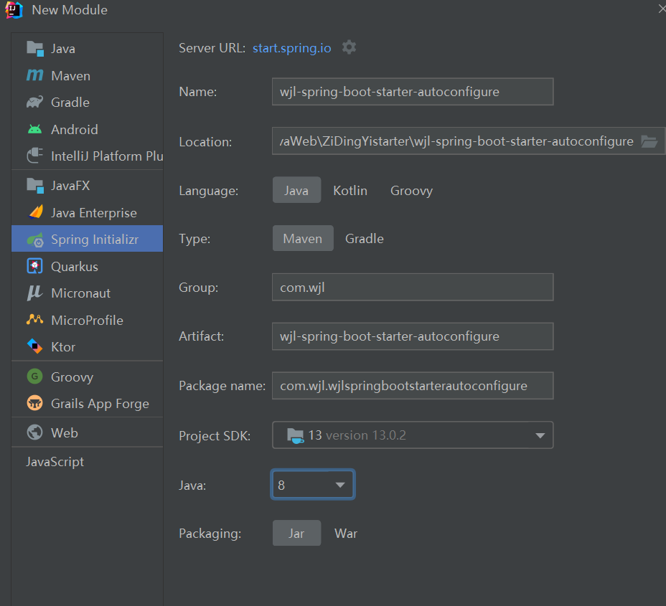
Task: Click into the Artifact field
Action: (x=413, y=336)
